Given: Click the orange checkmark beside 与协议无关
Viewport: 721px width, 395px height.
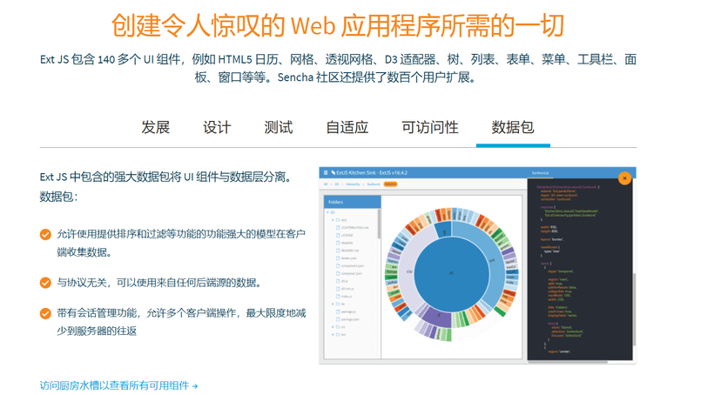Looking at the screenshot, I should (45, 283).
